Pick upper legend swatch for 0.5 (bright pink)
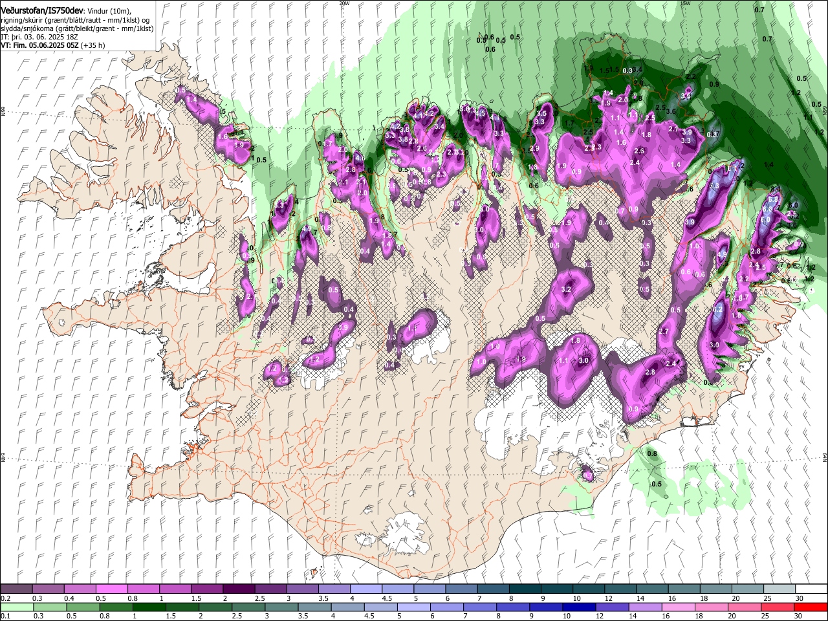 coord(111,589)
